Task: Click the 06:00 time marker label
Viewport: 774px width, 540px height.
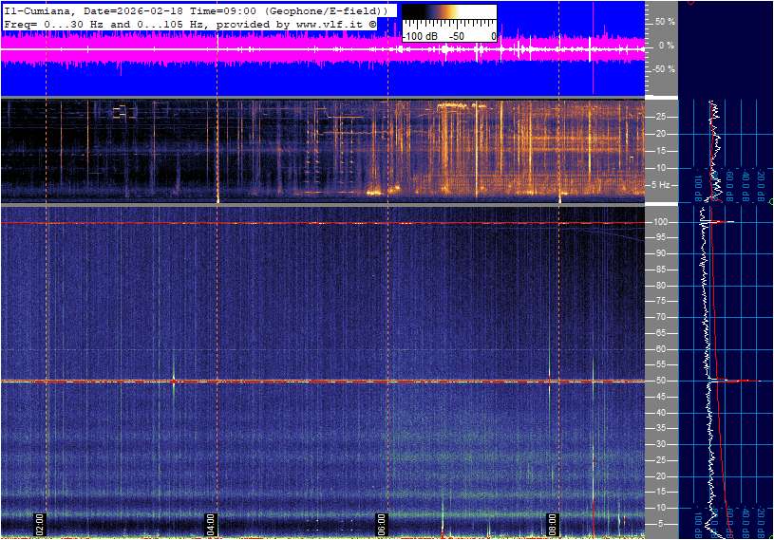Action: tap(381, 523)
